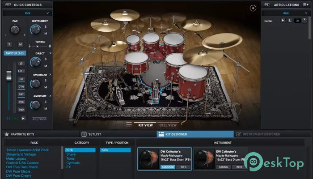
Task: Mute the Ambience mics with its M
Action: click(46, 109)
